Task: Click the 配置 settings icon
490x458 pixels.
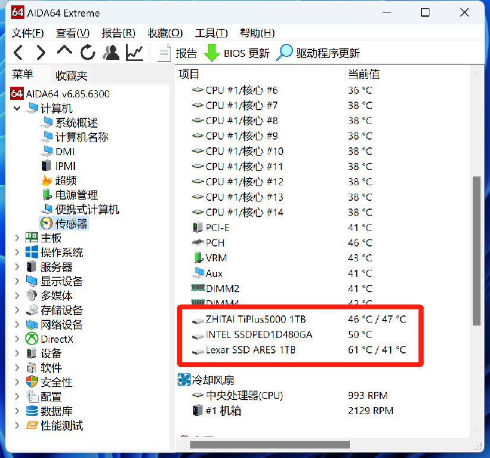Action: coord(31,396)
